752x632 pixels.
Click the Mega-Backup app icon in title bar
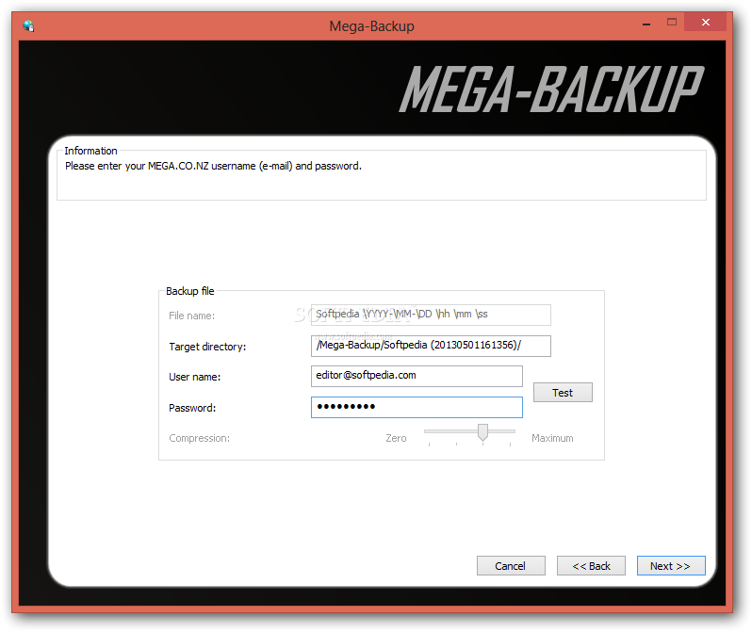pos(28,25)
